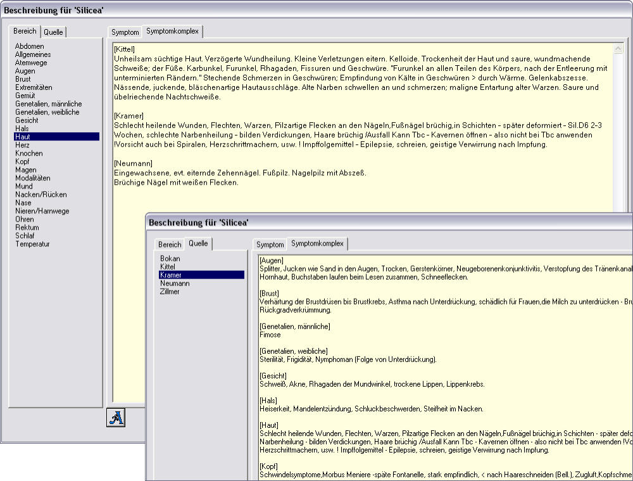Click the highlighted 'Haut' list entry
Viewport: 633px width, 481px height.
coord(23,137)
